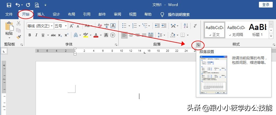
Task: Apply red font color
Action: [x=96, y=35]
